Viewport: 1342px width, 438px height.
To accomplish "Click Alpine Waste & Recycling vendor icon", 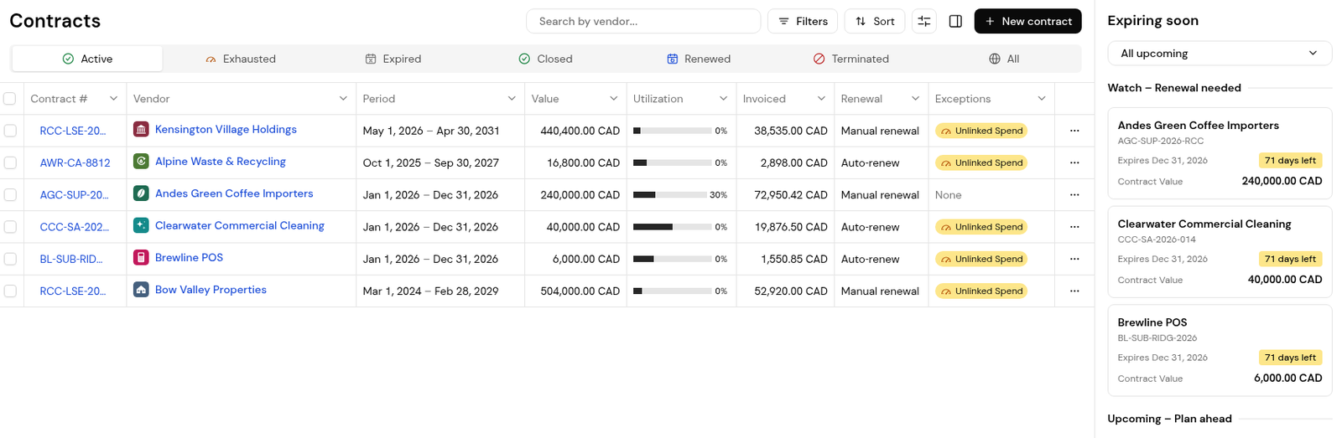I will click(141, 162).
